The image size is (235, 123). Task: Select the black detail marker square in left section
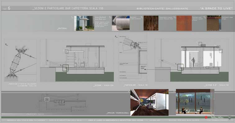[x=66, y=68]
